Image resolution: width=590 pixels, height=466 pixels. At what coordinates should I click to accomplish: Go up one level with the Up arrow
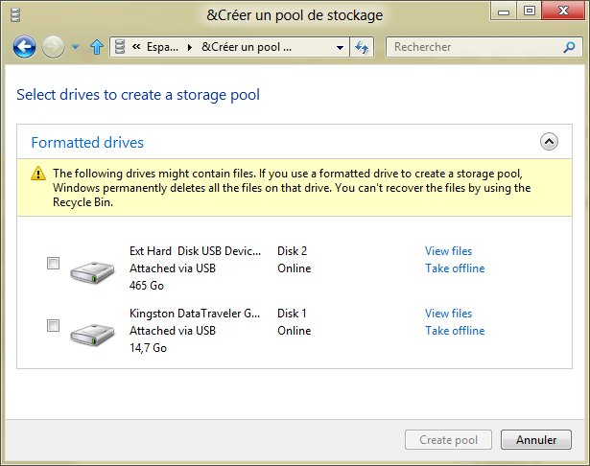coord(96,47)
